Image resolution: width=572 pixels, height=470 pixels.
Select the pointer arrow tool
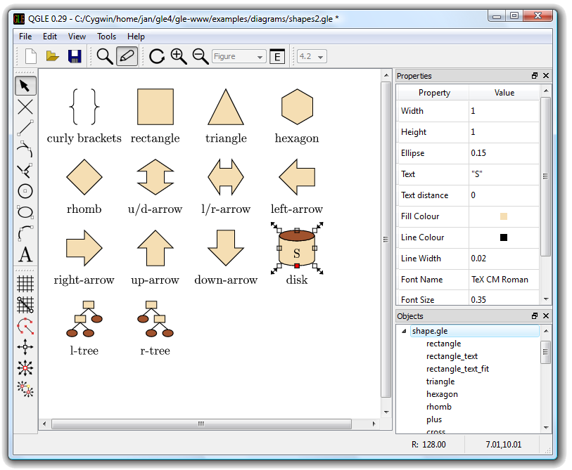(x=25, y=86)
